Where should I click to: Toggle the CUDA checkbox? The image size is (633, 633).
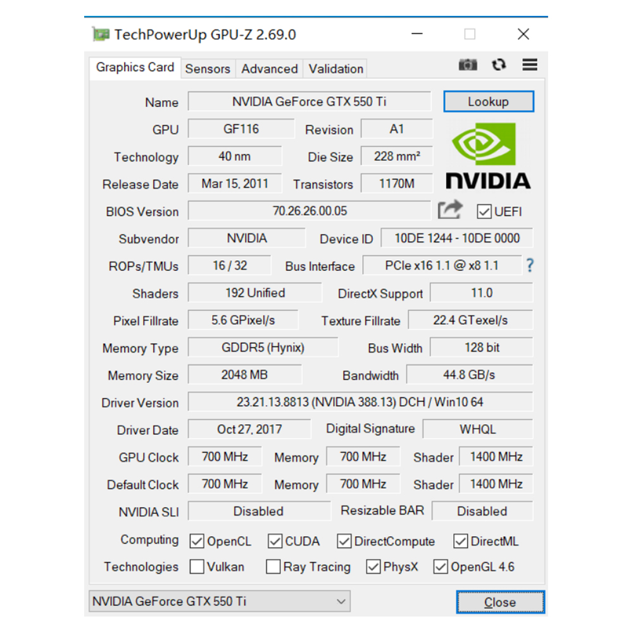pyautogui.click(x=275, y=541)
